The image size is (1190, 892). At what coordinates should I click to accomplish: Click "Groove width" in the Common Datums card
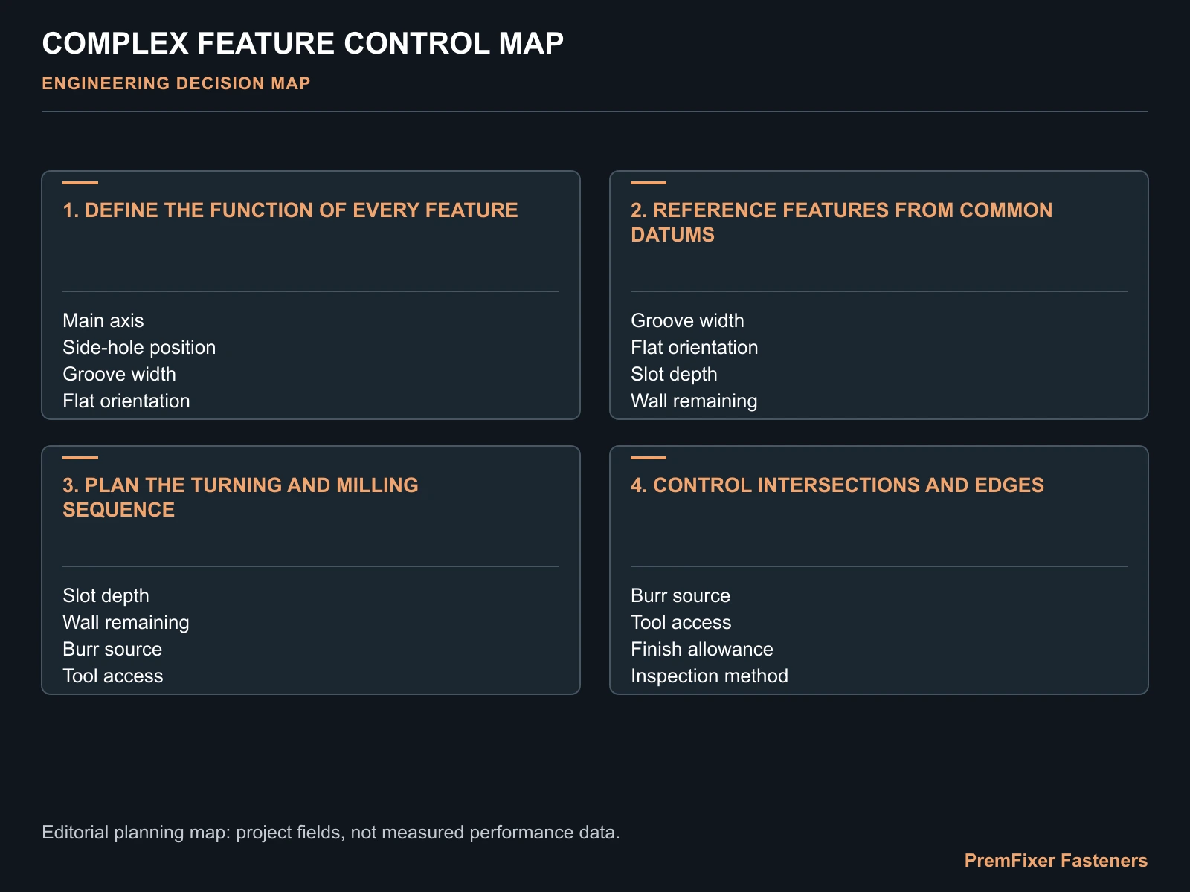[x=687, y=320]
